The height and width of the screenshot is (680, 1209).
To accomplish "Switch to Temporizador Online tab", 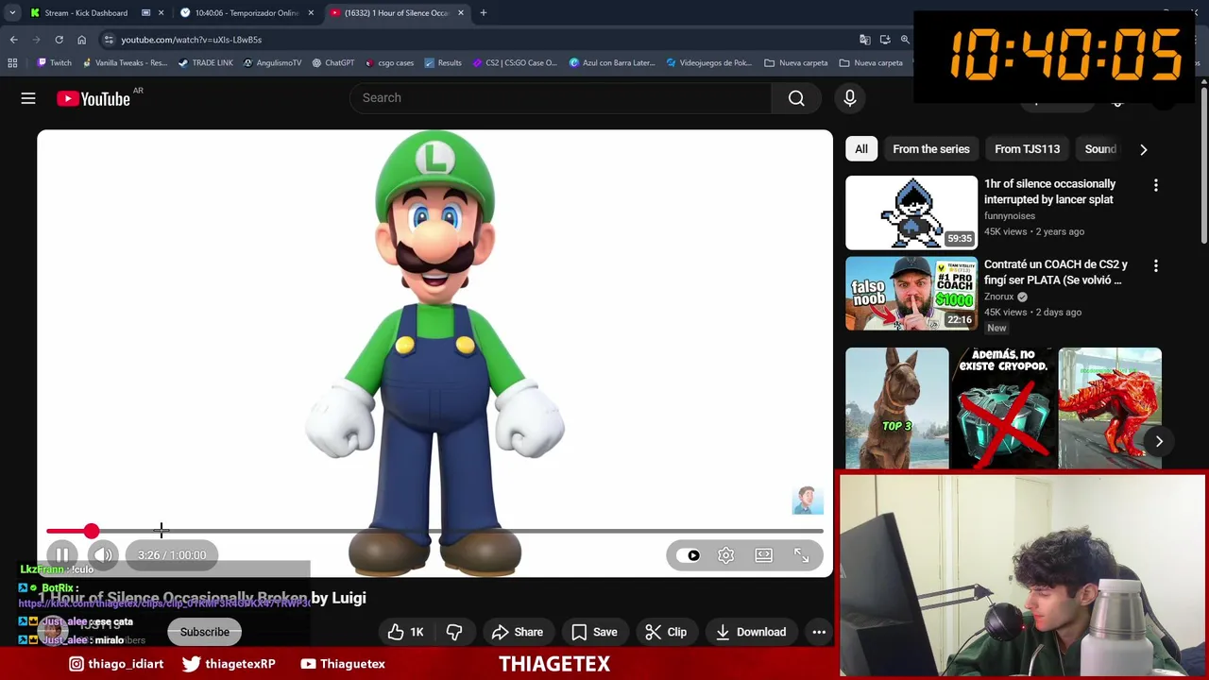I will tap(246, 13).
